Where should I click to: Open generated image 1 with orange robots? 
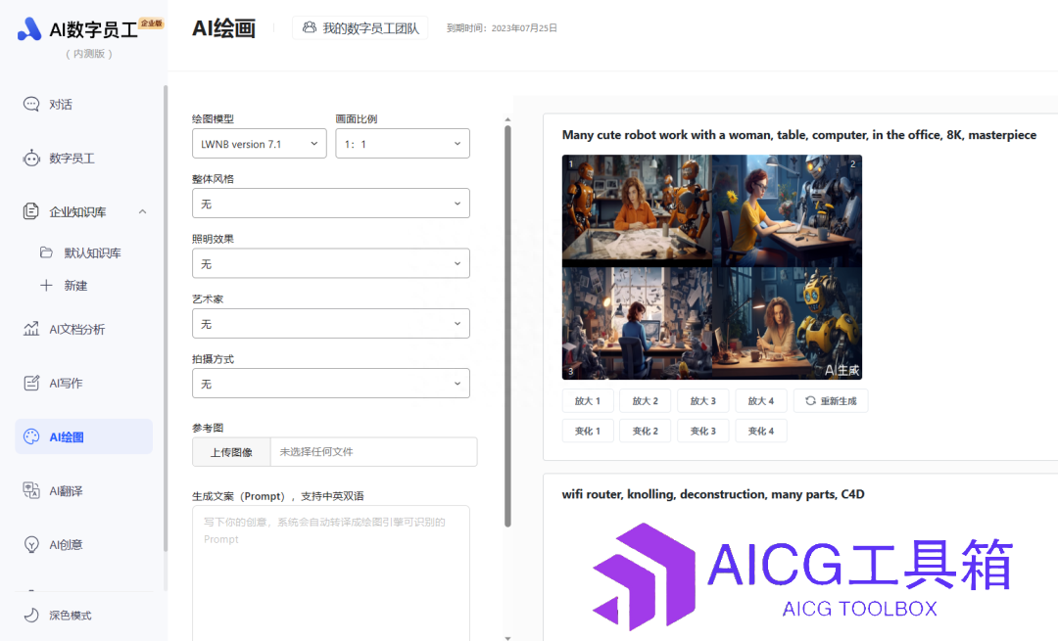[x=637, y=210]
